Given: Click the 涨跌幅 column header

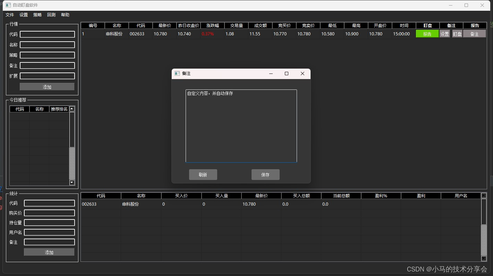Looking at the screenshot, I should (213, 26).
